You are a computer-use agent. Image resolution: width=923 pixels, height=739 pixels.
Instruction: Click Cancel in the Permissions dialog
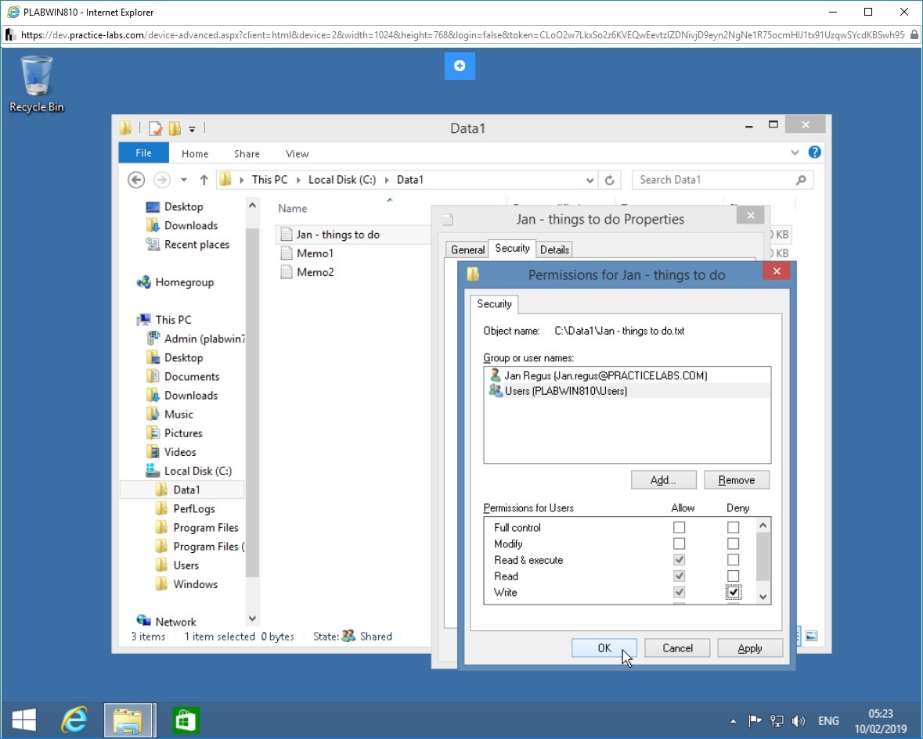point(677,648)
